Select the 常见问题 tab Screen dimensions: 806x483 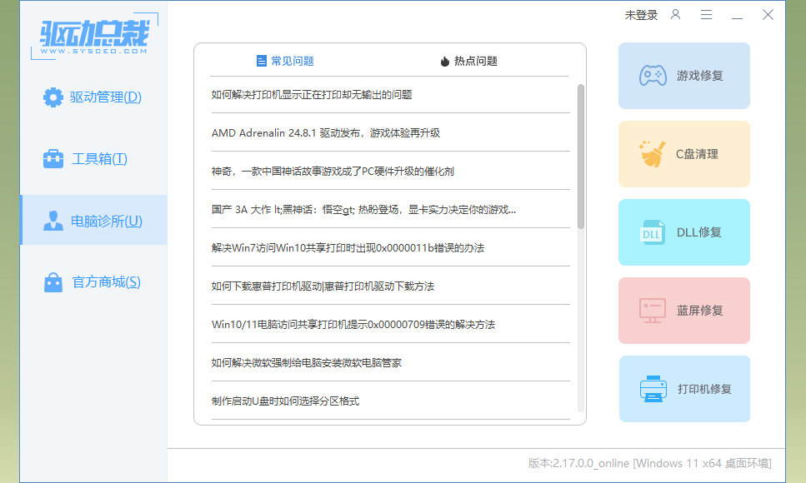(285, 61)
